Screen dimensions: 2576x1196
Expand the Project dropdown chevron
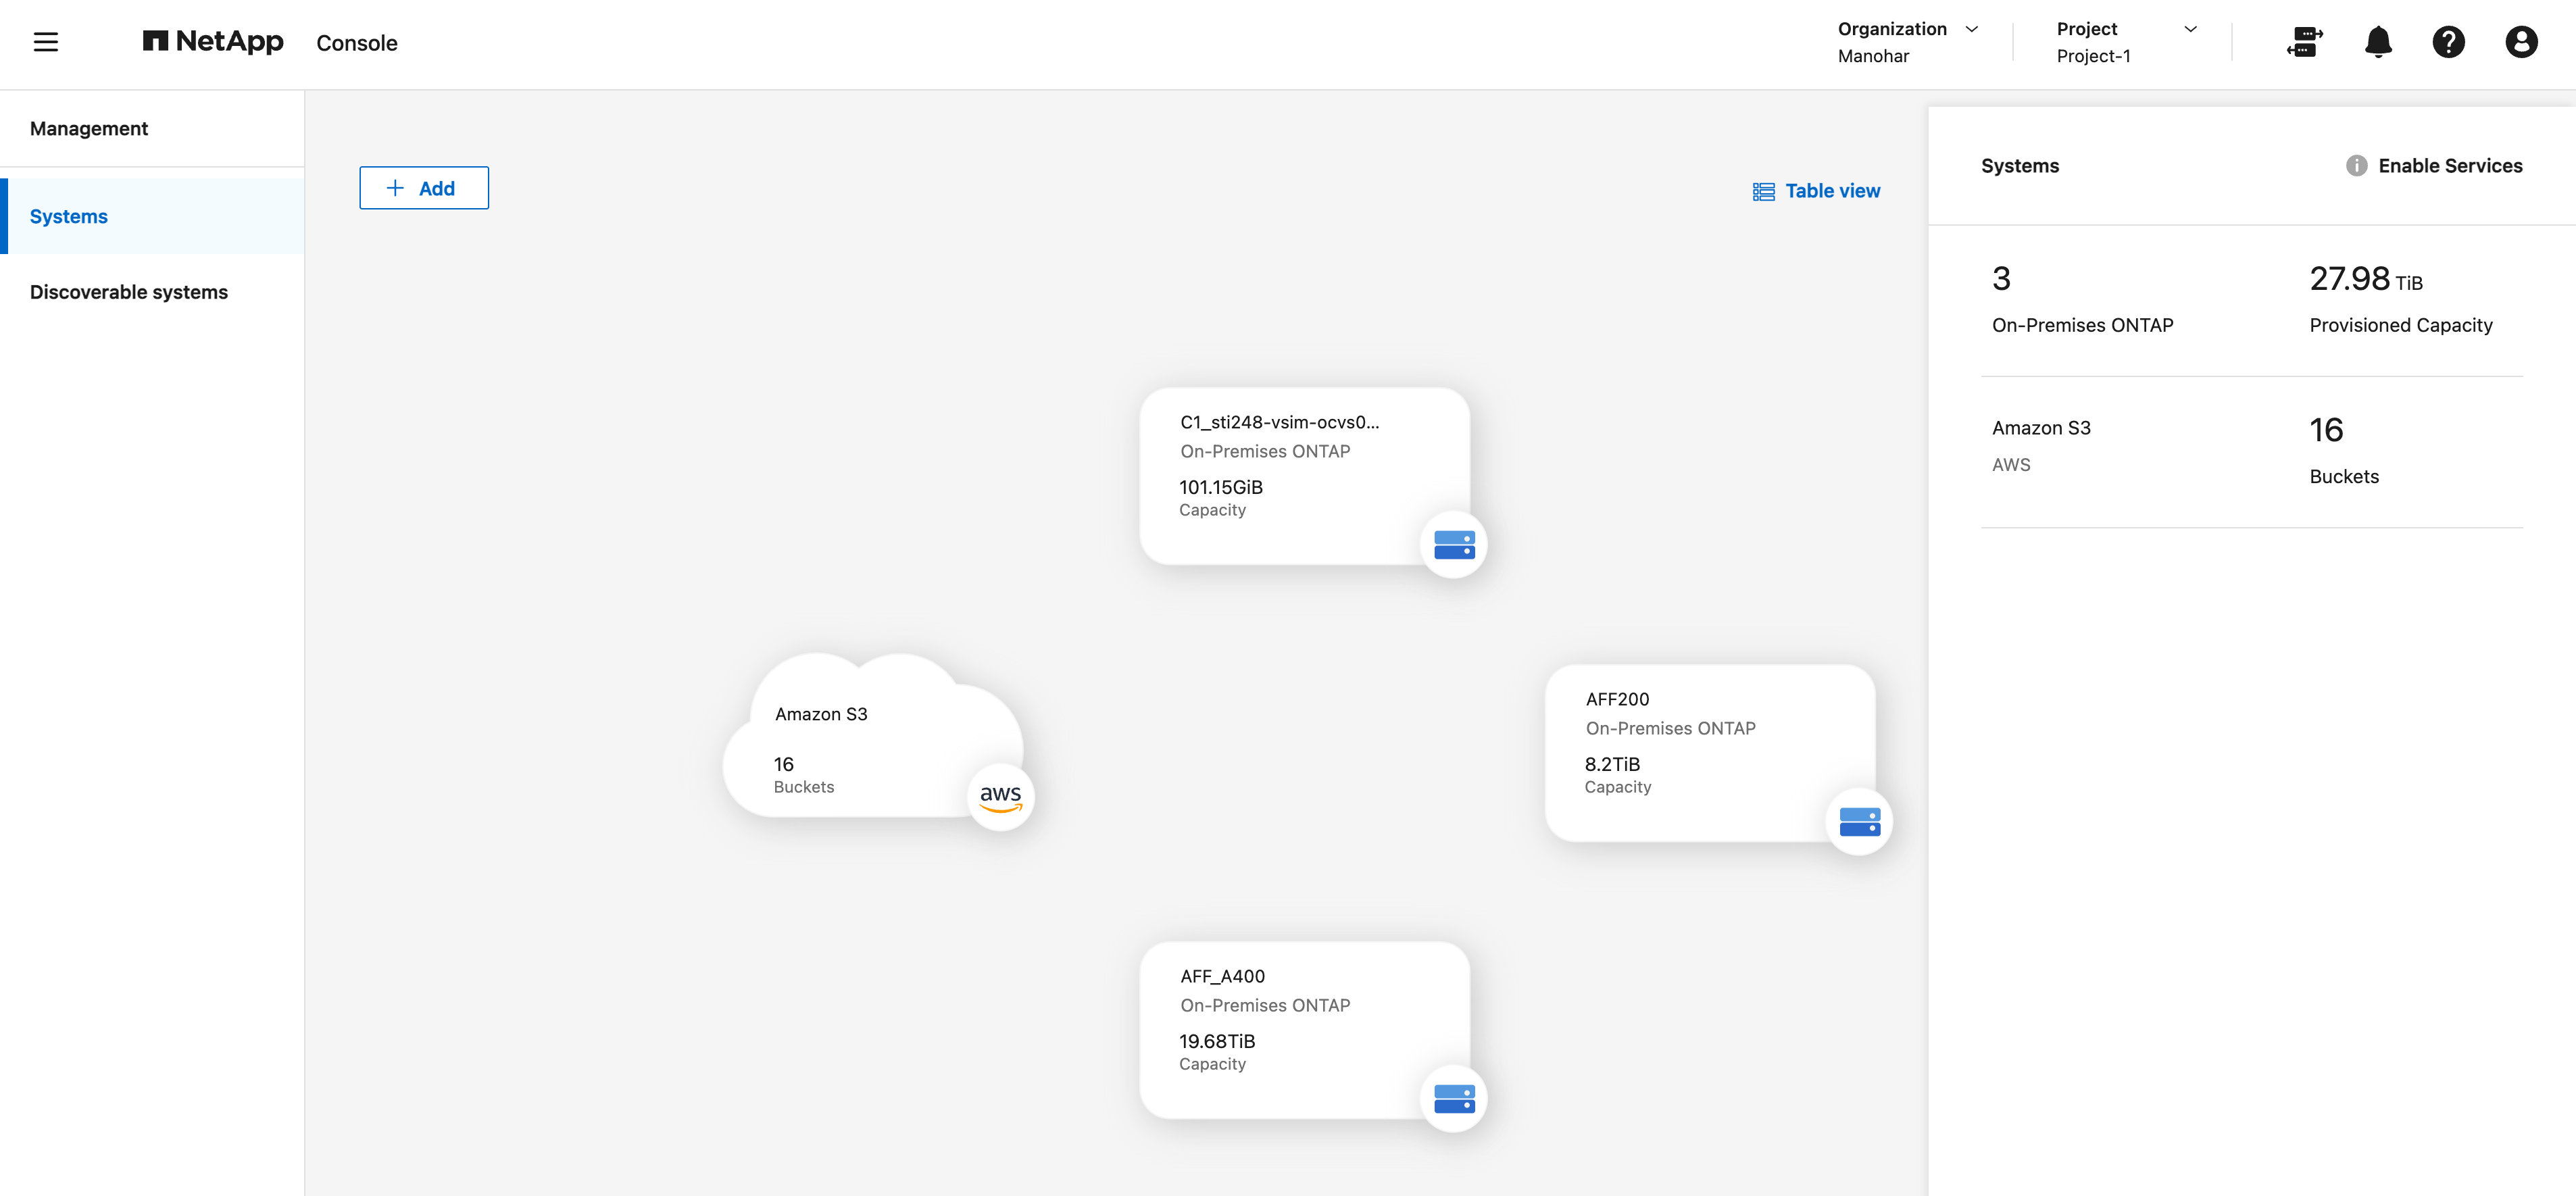pos(2190,29)
